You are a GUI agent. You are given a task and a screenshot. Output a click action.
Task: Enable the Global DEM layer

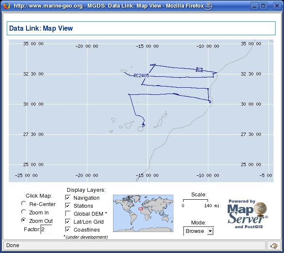68,214
